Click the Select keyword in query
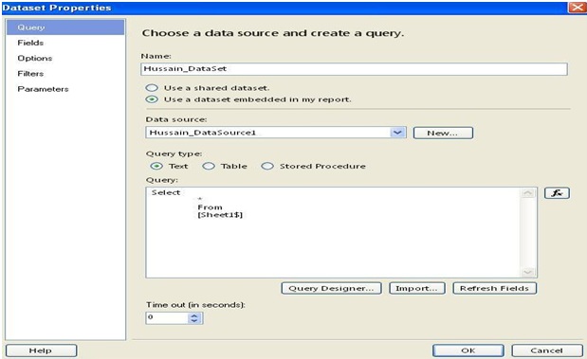The width and height of the screenshot is (587, 359). pyautogui.click(x=166, y=192)
